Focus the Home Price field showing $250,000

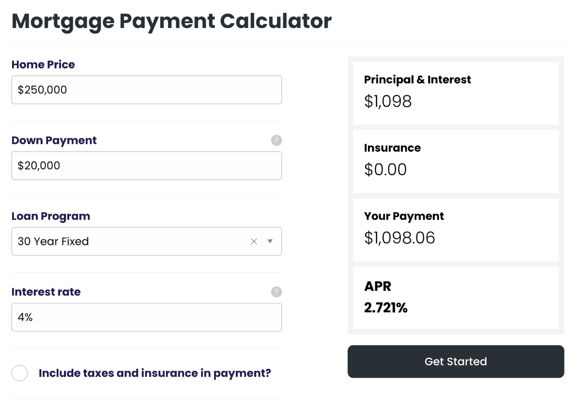147,90
